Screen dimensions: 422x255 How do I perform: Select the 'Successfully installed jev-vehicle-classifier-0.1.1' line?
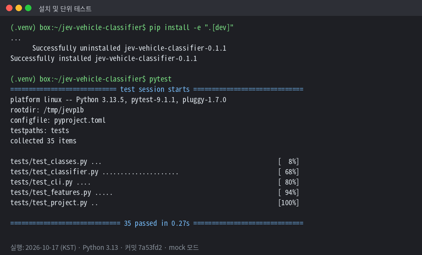104,58
